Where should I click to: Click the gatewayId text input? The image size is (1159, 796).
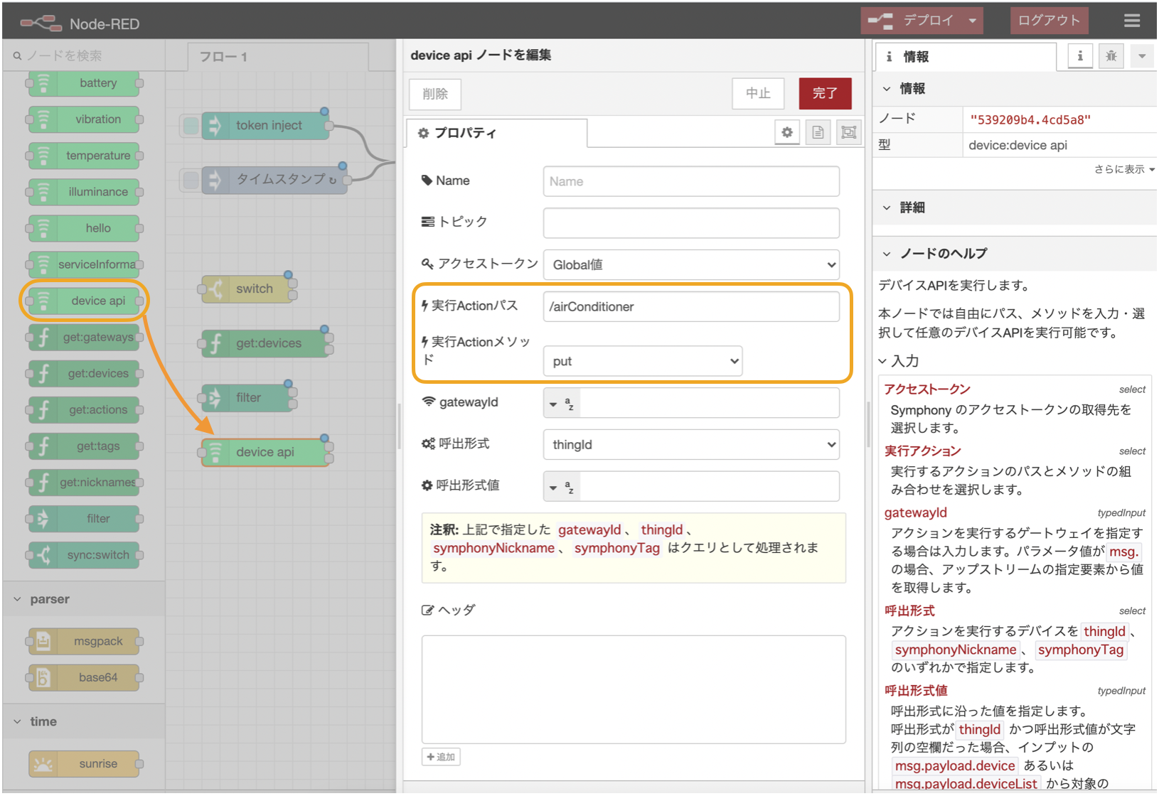click(x=710, y=404)
